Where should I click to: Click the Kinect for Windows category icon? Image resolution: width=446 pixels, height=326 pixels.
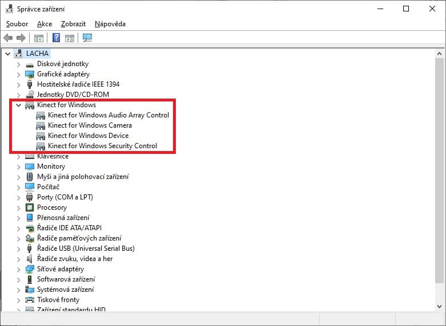pos(30,105)
